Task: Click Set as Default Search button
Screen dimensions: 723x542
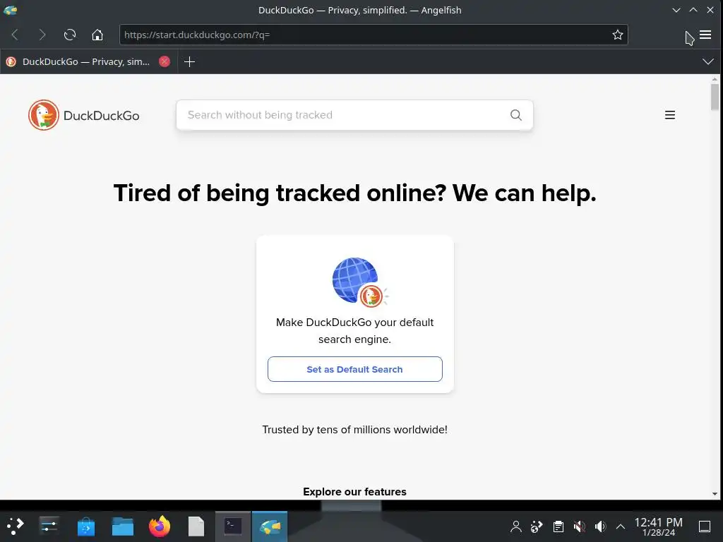Action: coord(354,369)
